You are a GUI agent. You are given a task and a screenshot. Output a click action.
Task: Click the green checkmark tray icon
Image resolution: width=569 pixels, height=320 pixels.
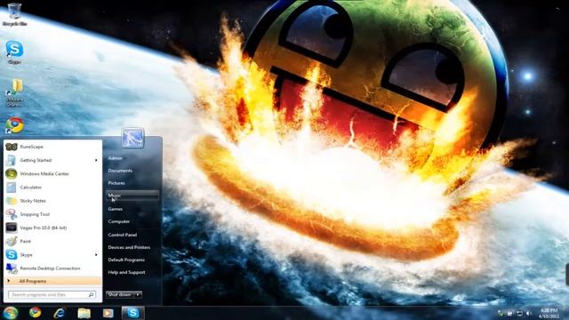(x=501, y=314)
